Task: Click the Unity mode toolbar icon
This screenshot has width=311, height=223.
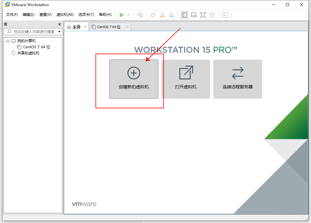Action: pyautogui.click(x=212, y=15)
